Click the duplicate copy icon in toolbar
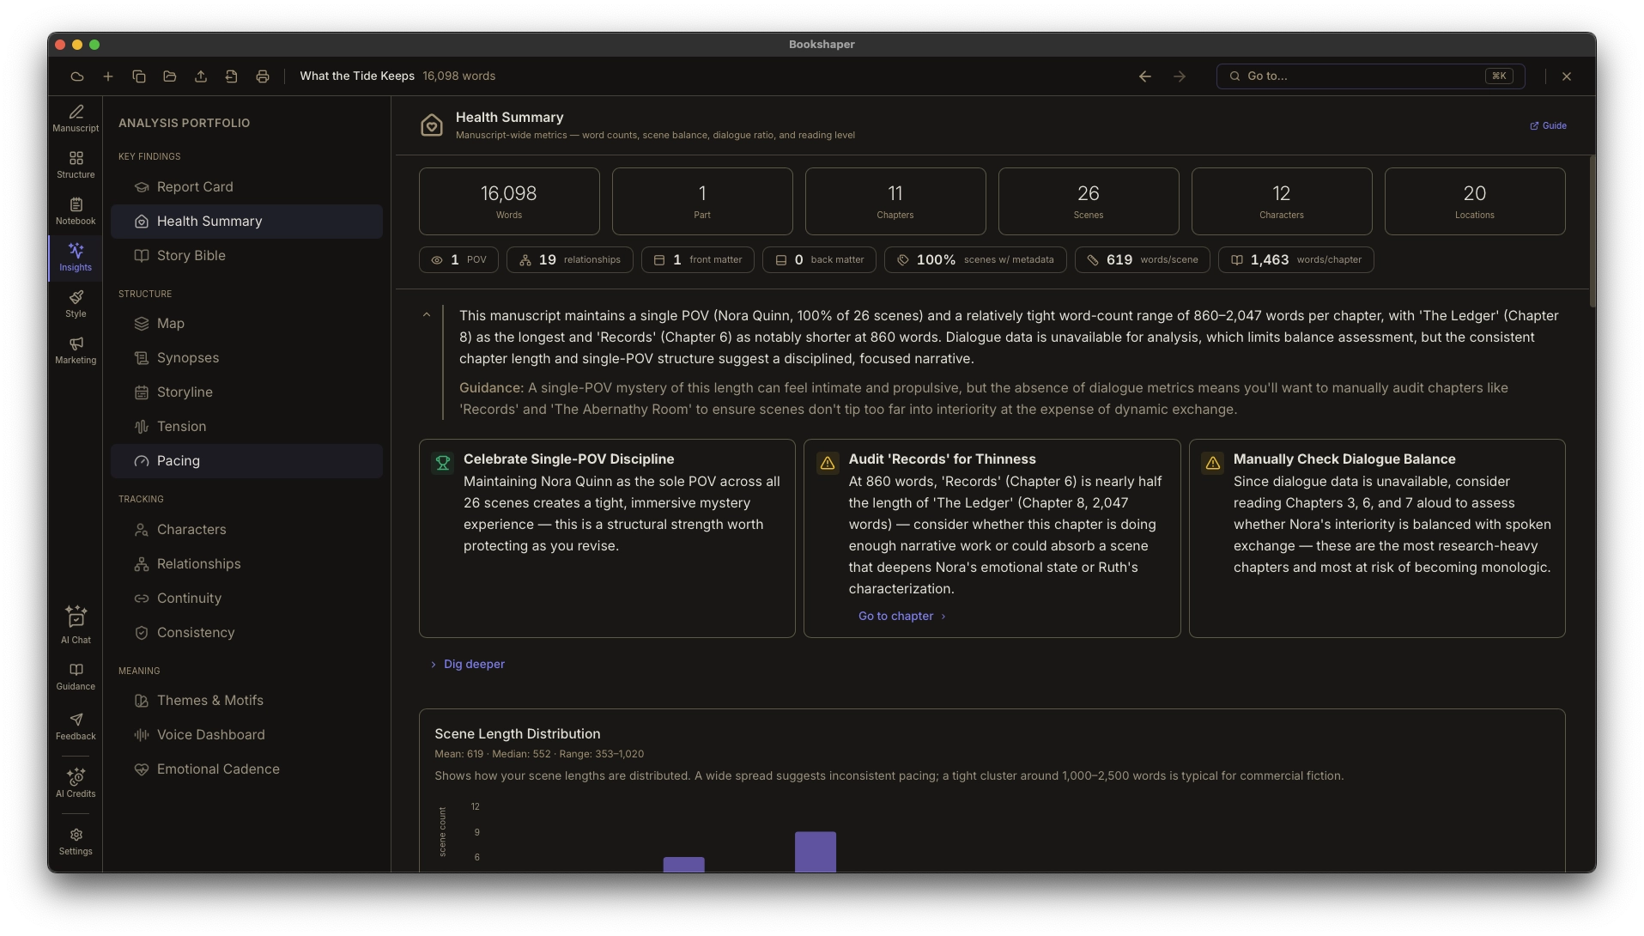The image size is (1644, 936). pyautogui.click(x=139, y=76)
